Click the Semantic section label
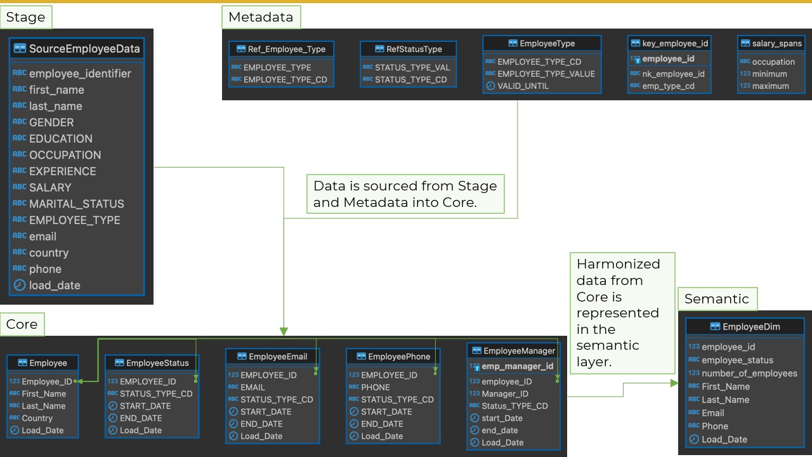This screenshot has height=457, width=812. [717, 298]
